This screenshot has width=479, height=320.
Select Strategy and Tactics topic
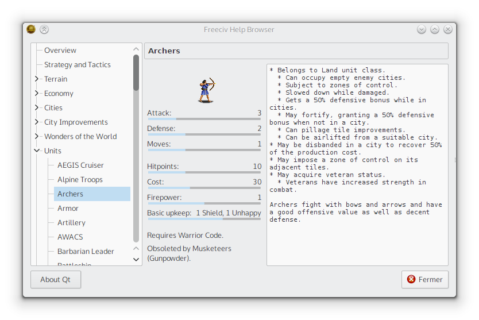click(78, 65)
